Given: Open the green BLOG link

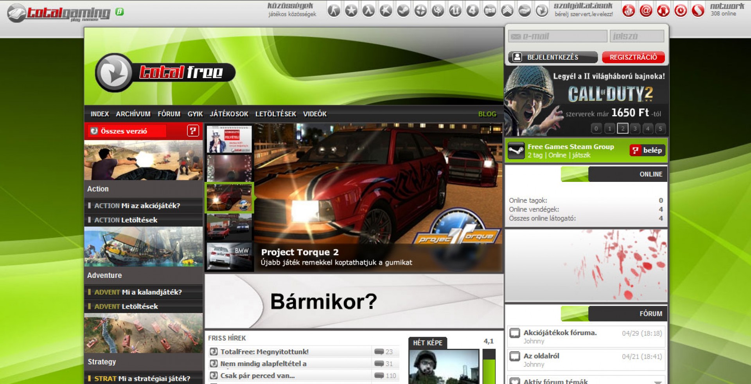Looking at the screenshot, I should pos(487,114).
